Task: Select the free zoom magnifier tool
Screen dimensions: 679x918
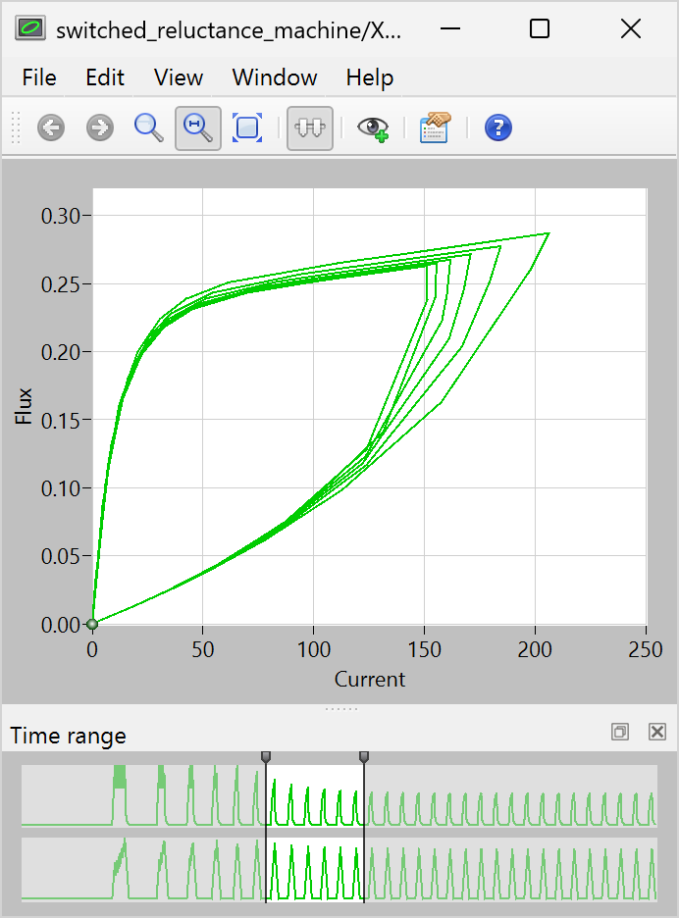Action: click(148, 127)
